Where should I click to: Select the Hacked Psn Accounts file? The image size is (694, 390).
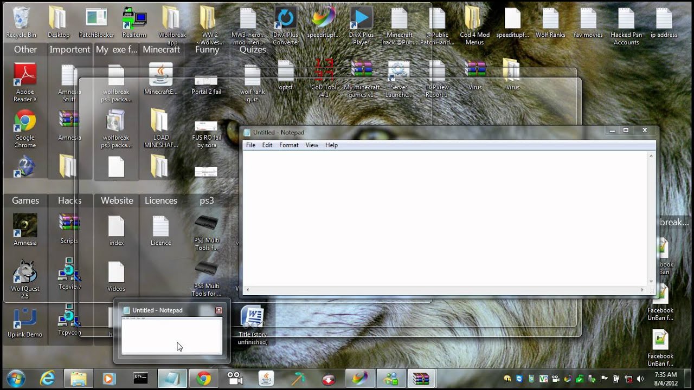[x=626, y=27]
